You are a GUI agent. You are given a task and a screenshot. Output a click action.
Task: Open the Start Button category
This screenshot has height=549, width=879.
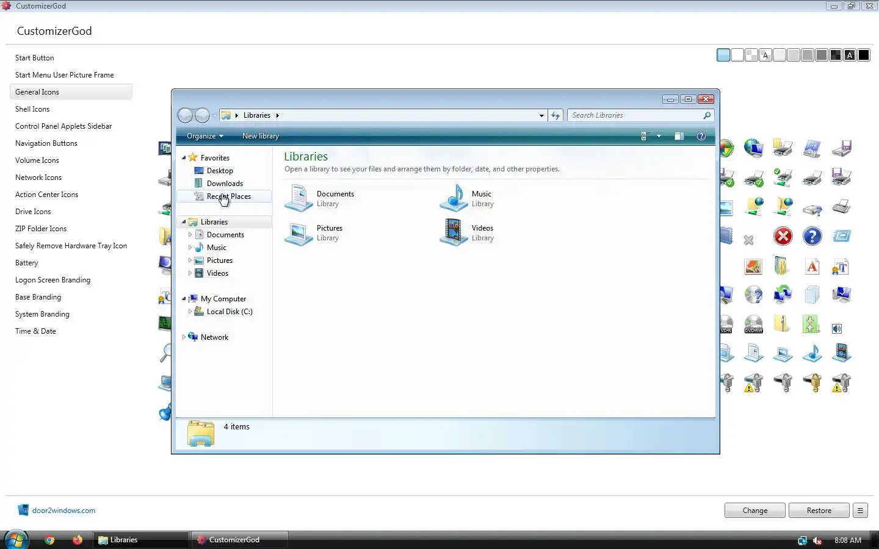pyautogui.click(x=35, y=58)
